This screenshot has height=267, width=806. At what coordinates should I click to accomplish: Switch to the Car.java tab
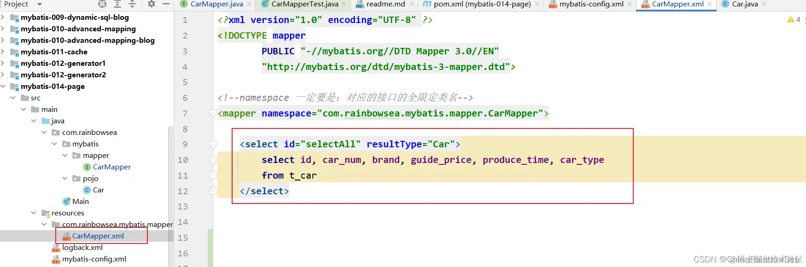(x=745, y=4)
